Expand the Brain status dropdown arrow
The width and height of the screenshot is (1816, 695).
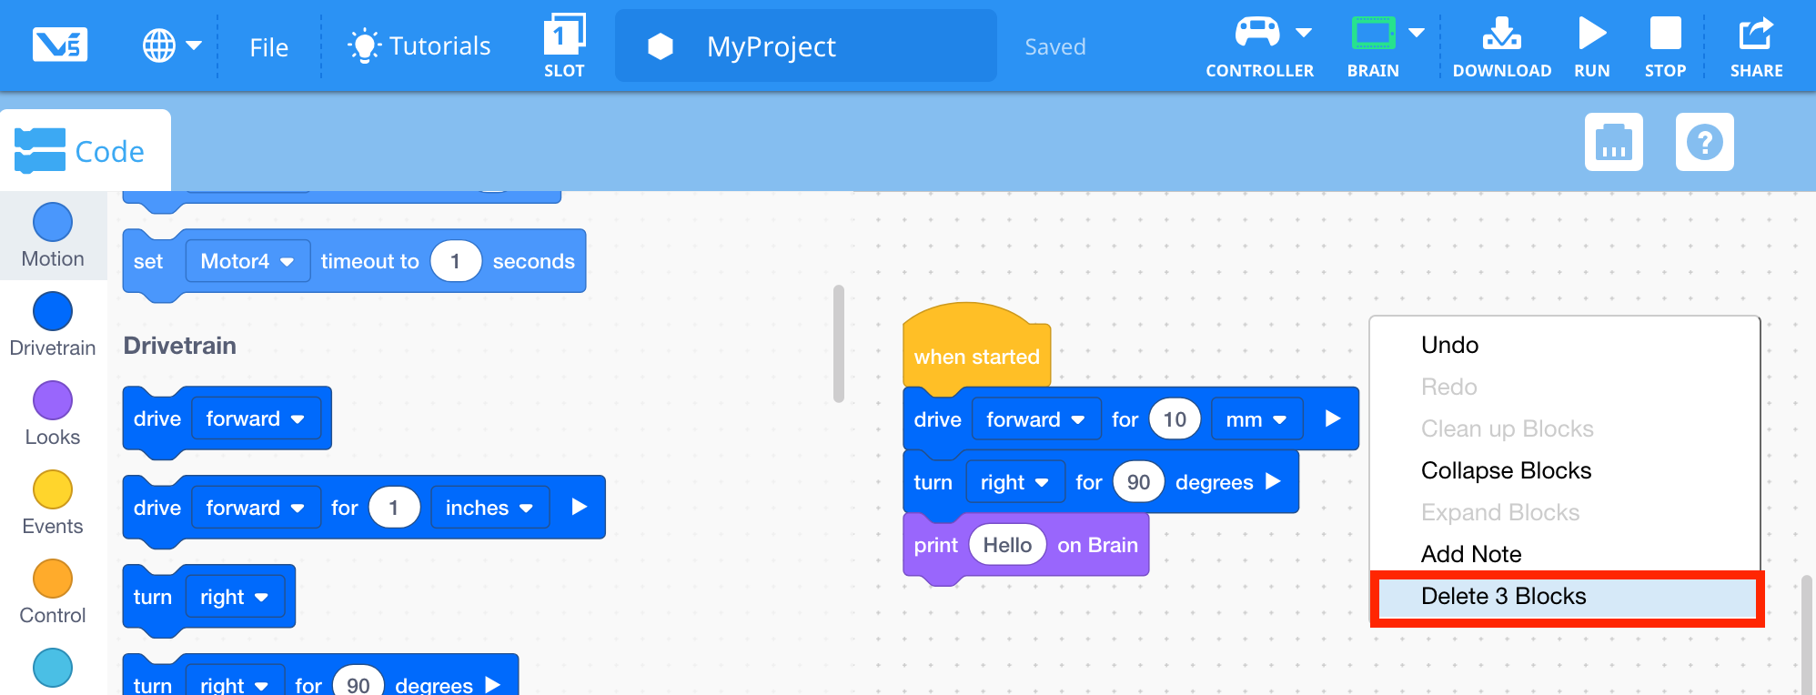point(1417,33)
